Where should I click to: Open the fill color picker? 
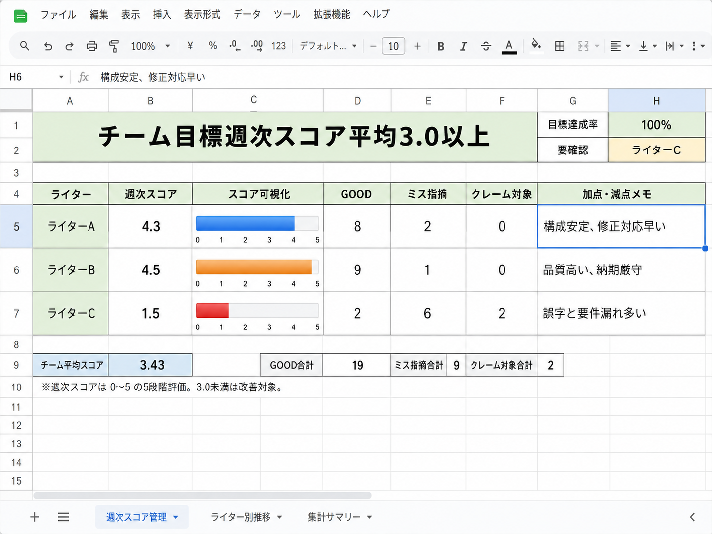pos(536,46)
